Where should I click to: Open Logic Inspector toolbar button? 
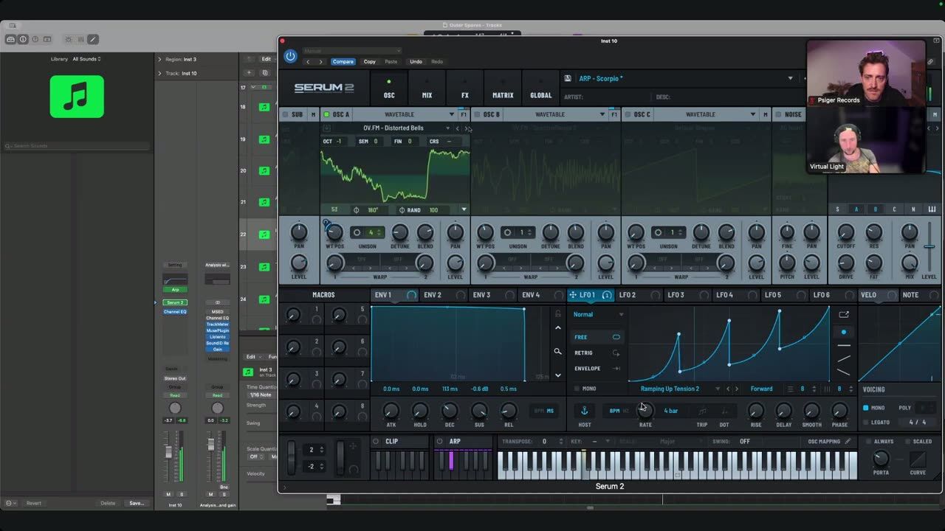24,39
